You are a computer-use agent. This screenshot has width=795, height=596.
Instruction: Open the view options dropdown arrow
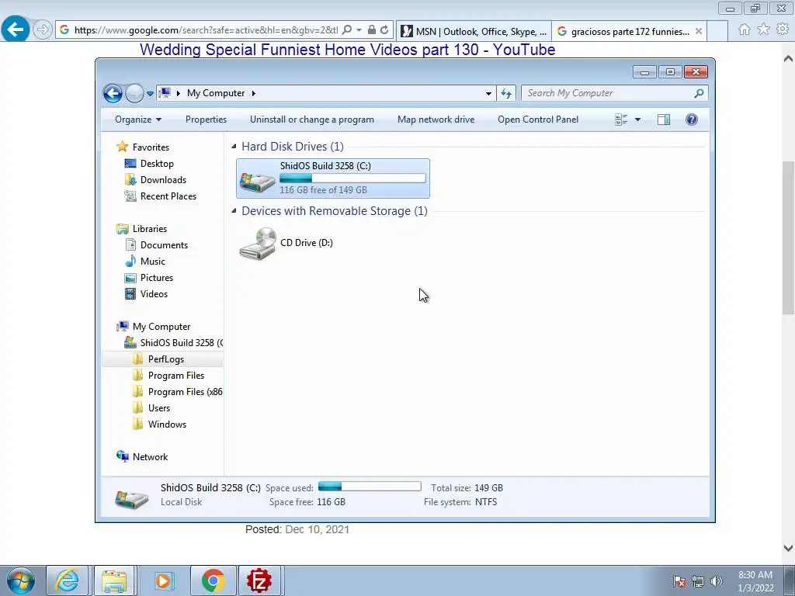click(x=638, y=120)
